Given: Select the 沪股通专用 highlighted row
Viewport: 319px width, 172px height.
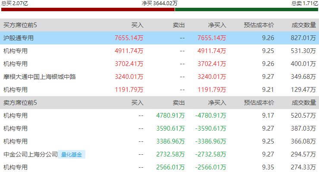Looking at the screenshot, I should [x=159, y=38].
